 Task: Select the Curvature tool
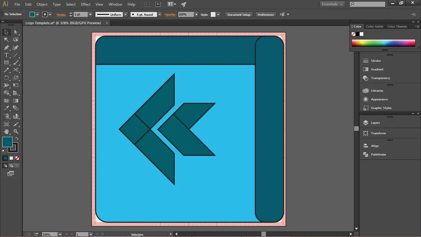[x=16, y=47]
